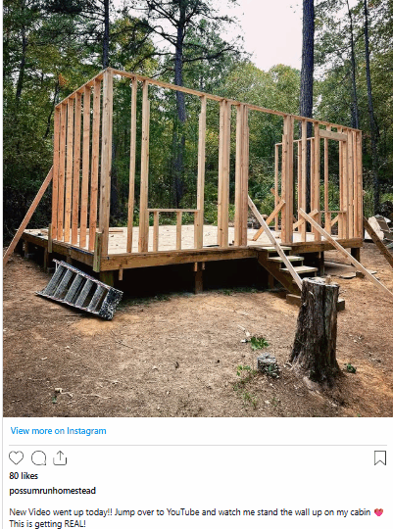Screen dimensions: 393x529
Task: Click 'This is getting REAL!' caption line
Action: pos(47,524)
